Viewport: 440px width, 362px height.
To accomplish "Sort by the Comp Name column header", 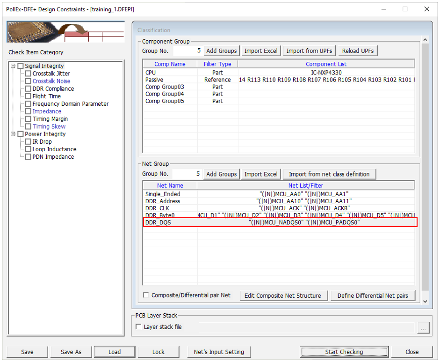I will coord(170,64).
